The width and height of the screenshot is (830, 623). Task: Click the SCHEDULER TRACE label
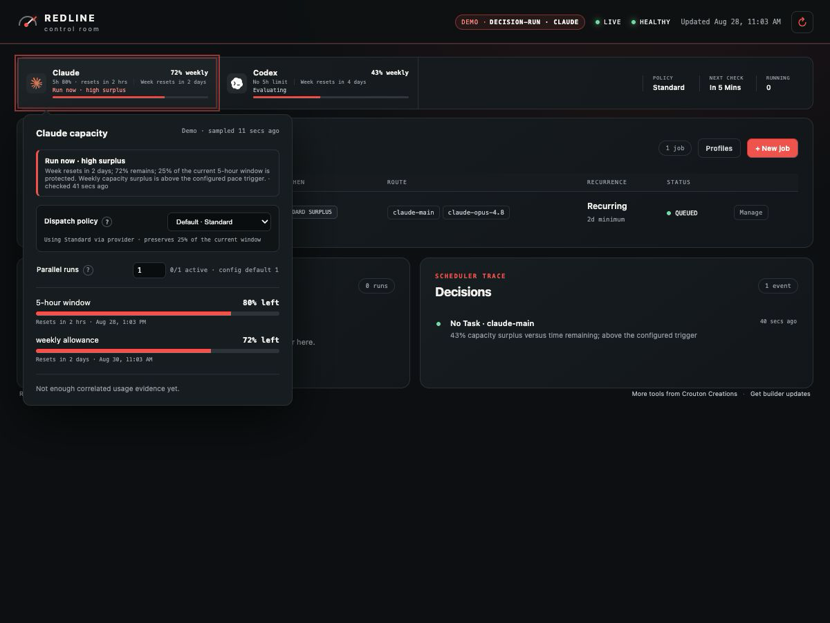pos(470,276)
